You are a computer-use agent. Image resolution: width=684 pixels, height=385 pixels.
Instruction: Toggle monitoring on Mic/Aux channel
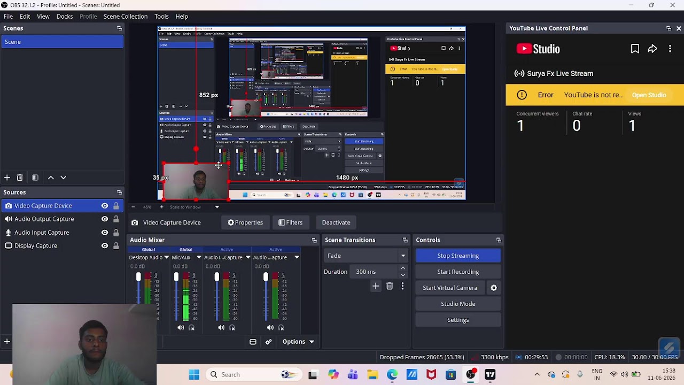[x=192, y=328]
